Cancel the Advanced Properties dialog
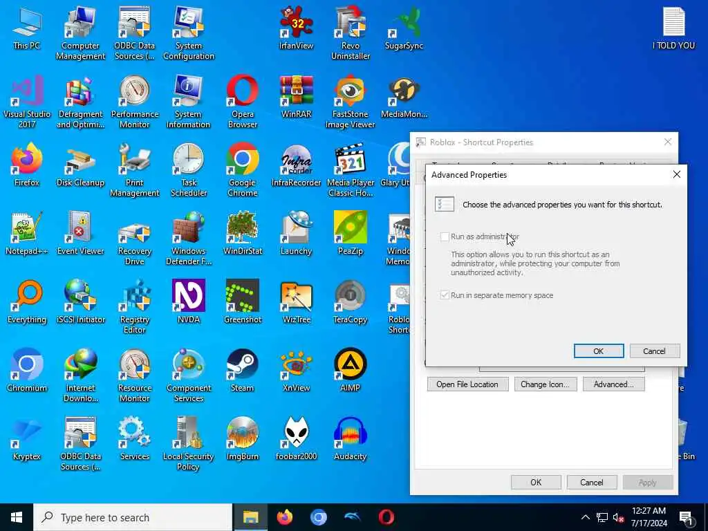 [x=654, y=351]
